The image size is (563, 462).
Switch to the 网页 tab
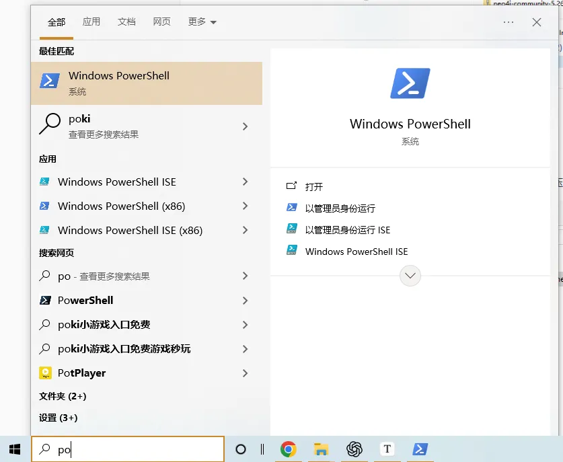point(161,22)
